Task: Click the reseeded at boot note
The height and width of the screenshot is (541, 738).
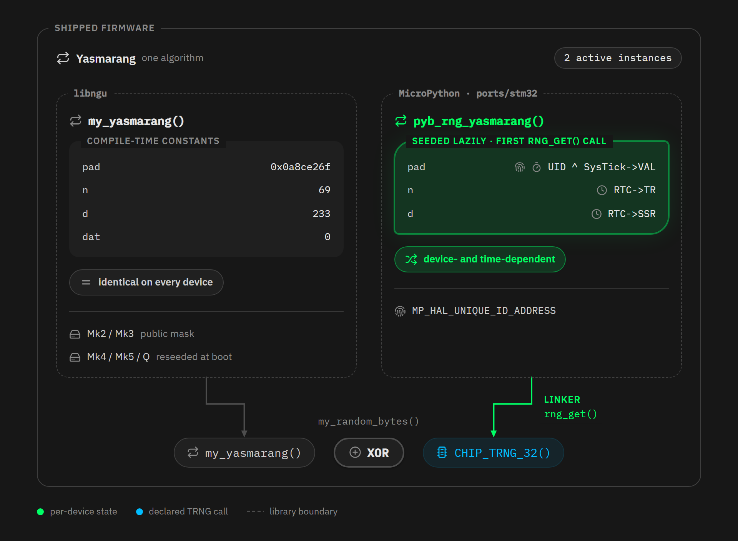Action: [194, 357]
